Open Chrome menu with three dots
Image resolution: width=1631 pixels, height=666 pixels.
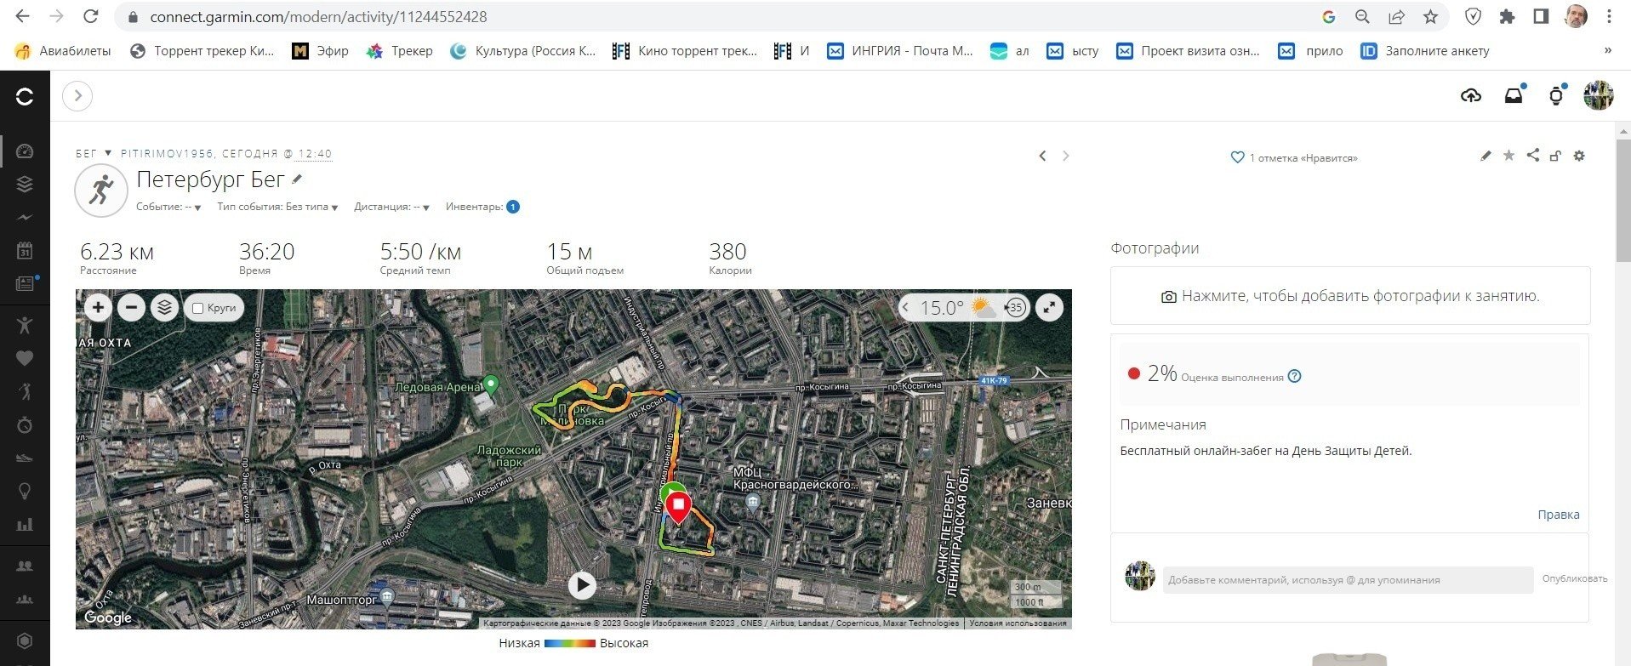[1609, 17]
